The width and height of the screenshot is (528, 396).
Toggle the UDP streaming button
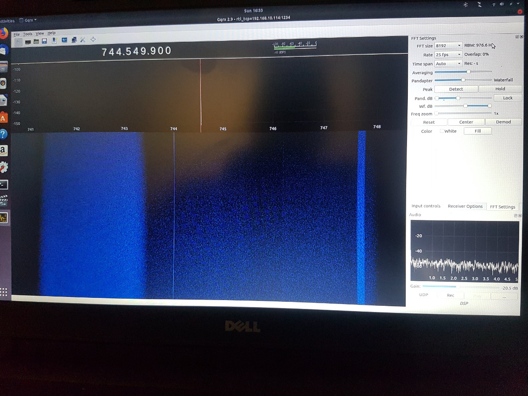tap(423, 295)
